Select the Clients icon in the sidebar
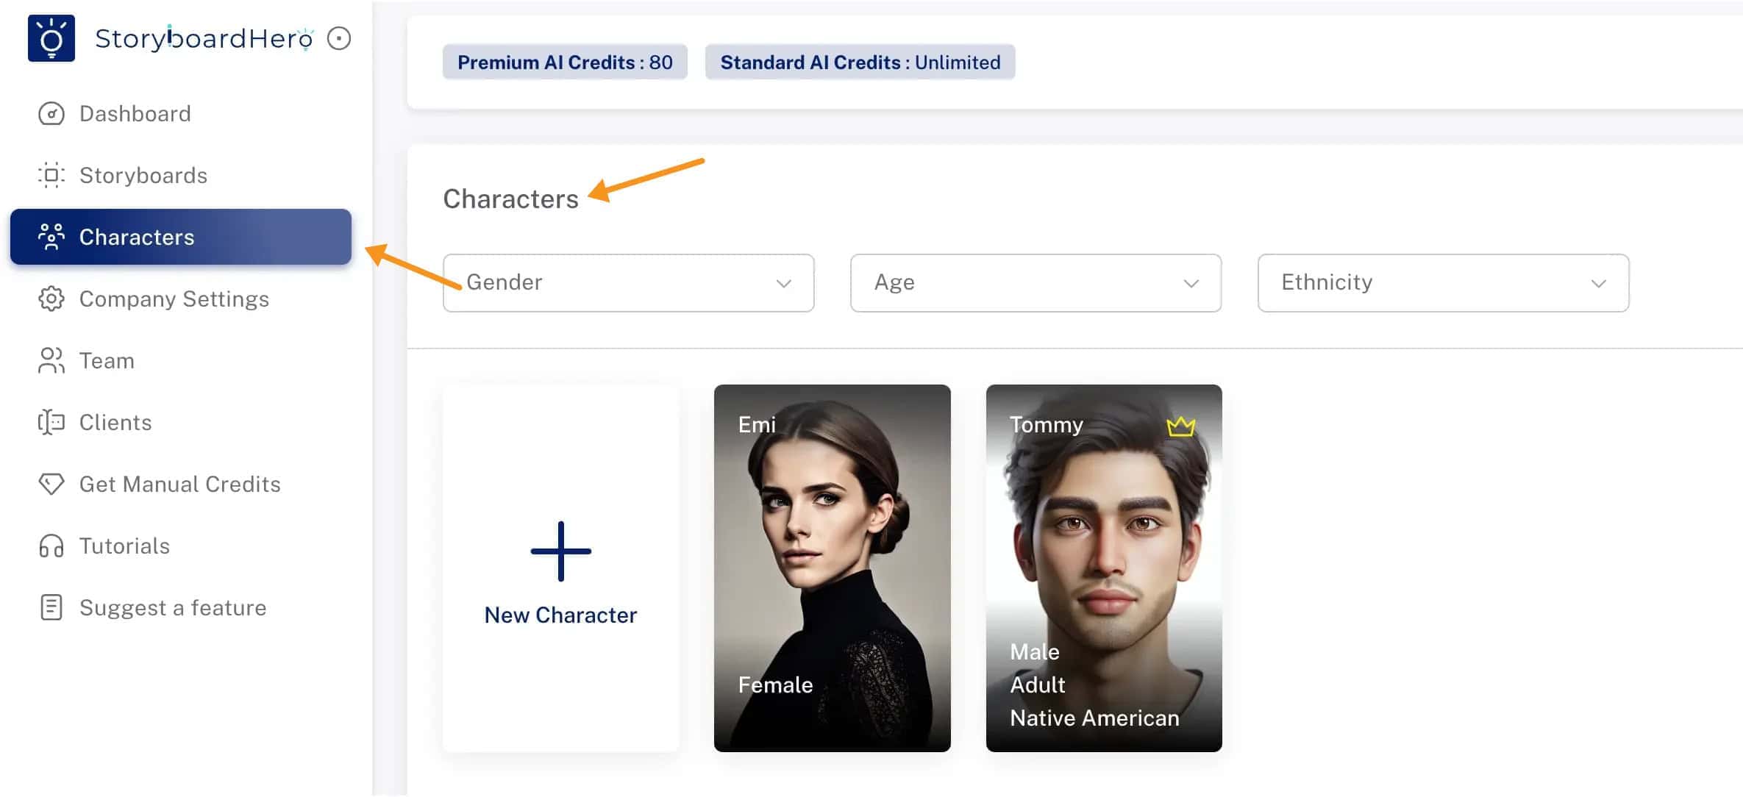 50,422
